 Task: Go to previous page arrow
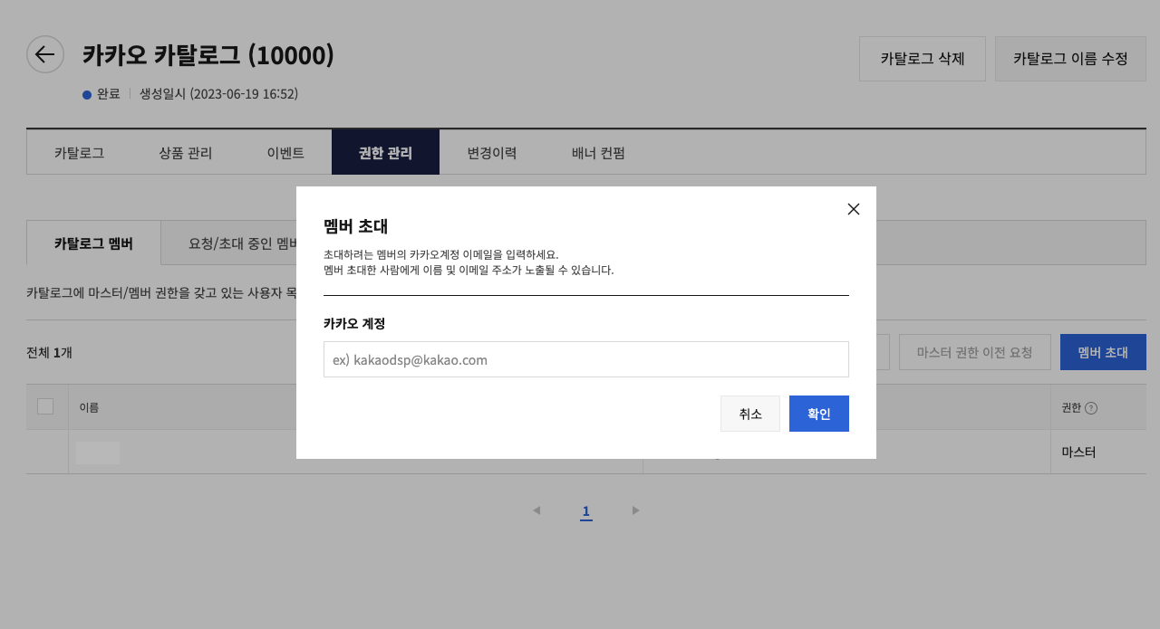(x=536, y=510)
